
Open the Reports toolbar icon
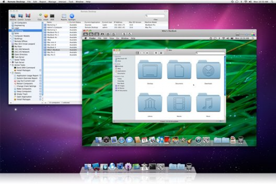64,16
